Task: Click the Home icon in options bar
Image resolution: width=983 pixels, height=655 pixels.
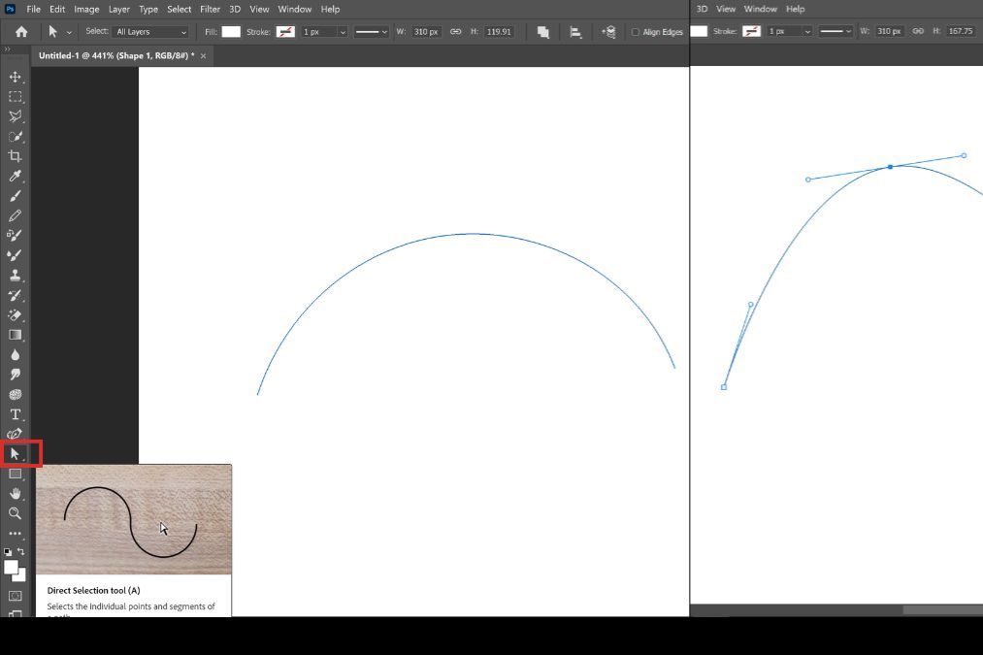Action: pyautogui.click(x=21, y=32)
